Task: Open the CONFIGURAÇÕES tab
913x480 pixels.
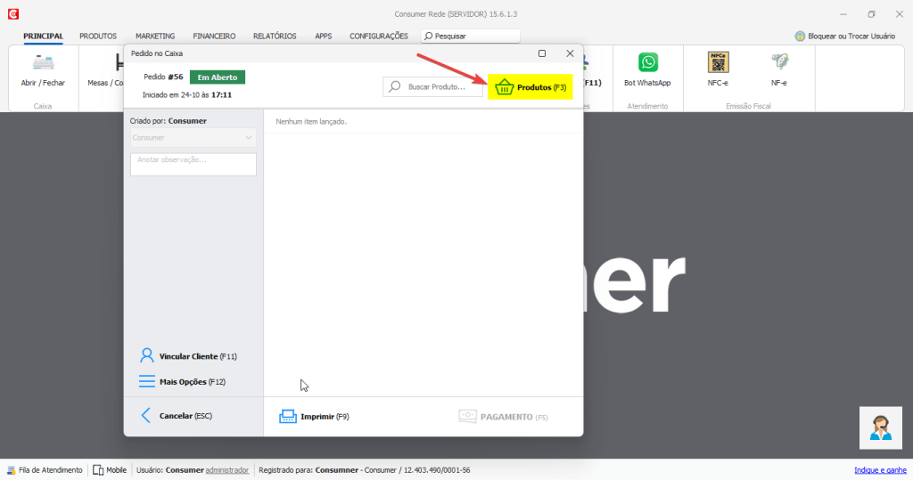Action: click(x=378, y=37)
